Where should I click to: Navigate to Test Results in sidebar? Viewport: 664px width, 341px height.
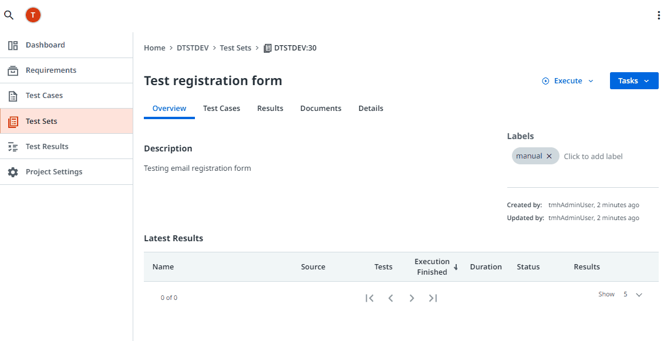[x=47, y=147]
